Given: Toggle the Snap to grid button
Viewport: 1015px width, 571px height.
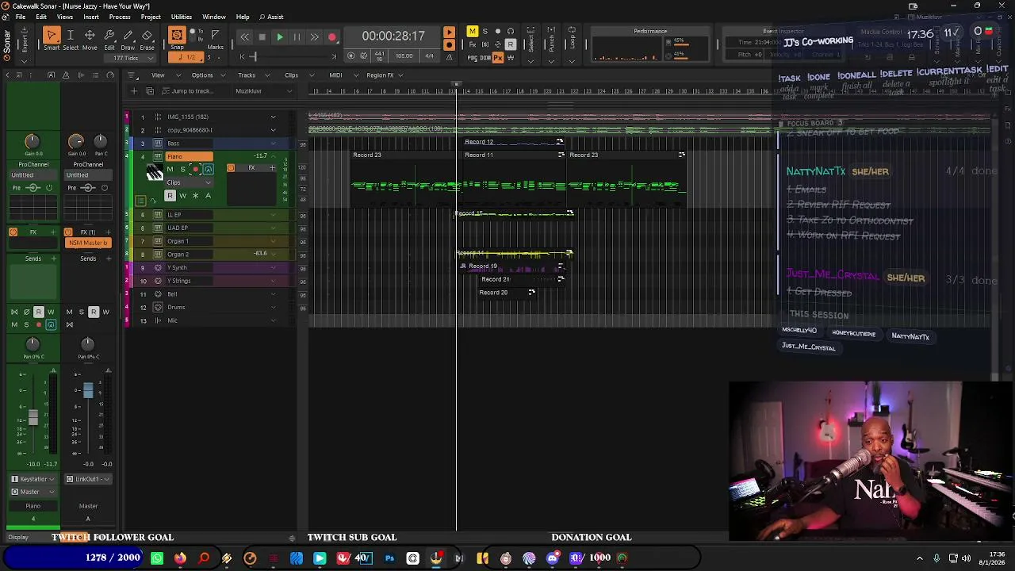Looking at the screenshot, I should (177, 36).
